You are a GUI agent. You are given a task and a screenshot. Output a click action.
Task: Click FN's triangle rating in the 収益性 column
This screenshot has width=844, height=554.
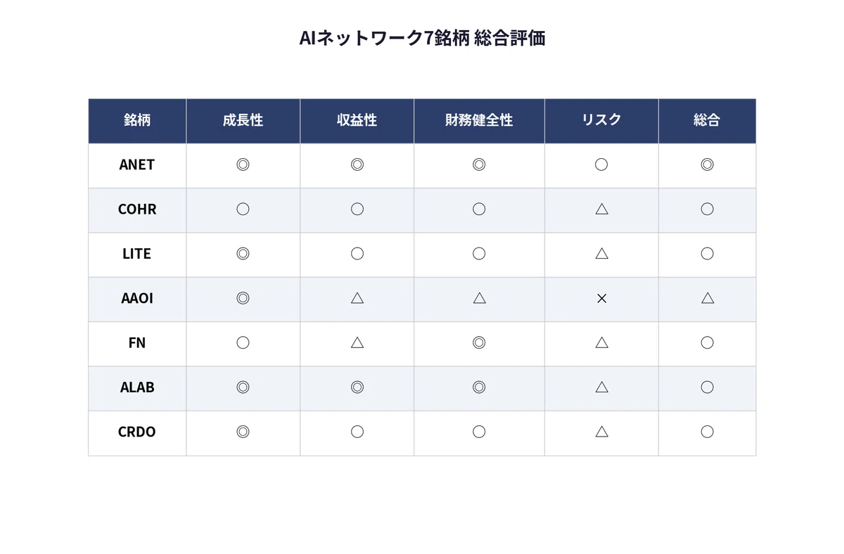[357, 342]
